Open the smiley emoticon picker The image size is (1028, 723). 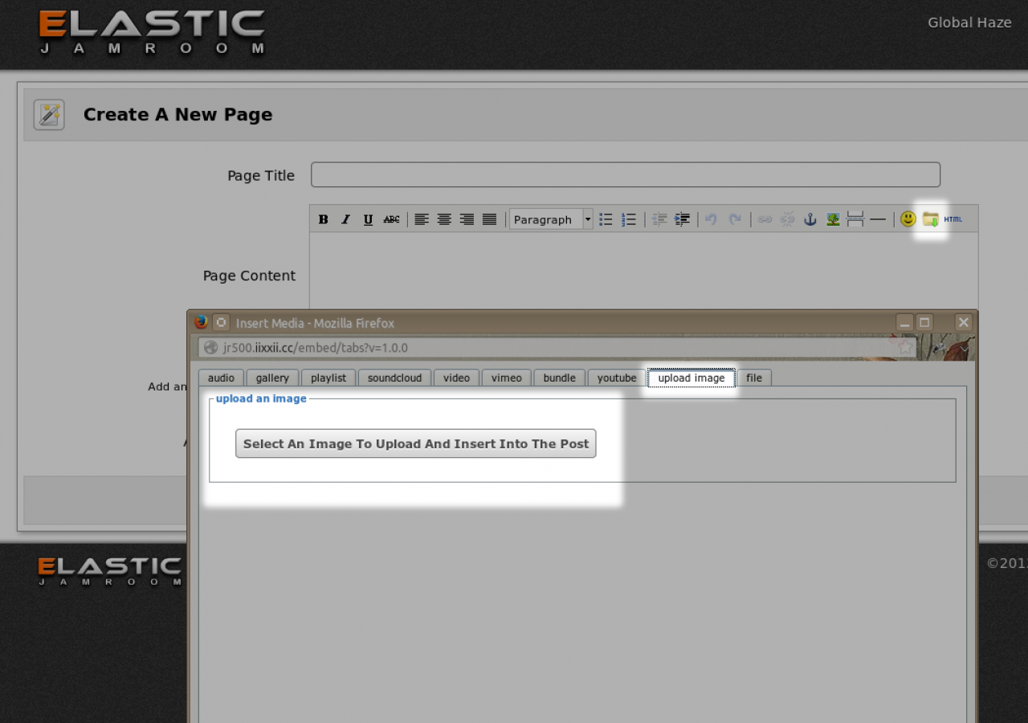908,219
